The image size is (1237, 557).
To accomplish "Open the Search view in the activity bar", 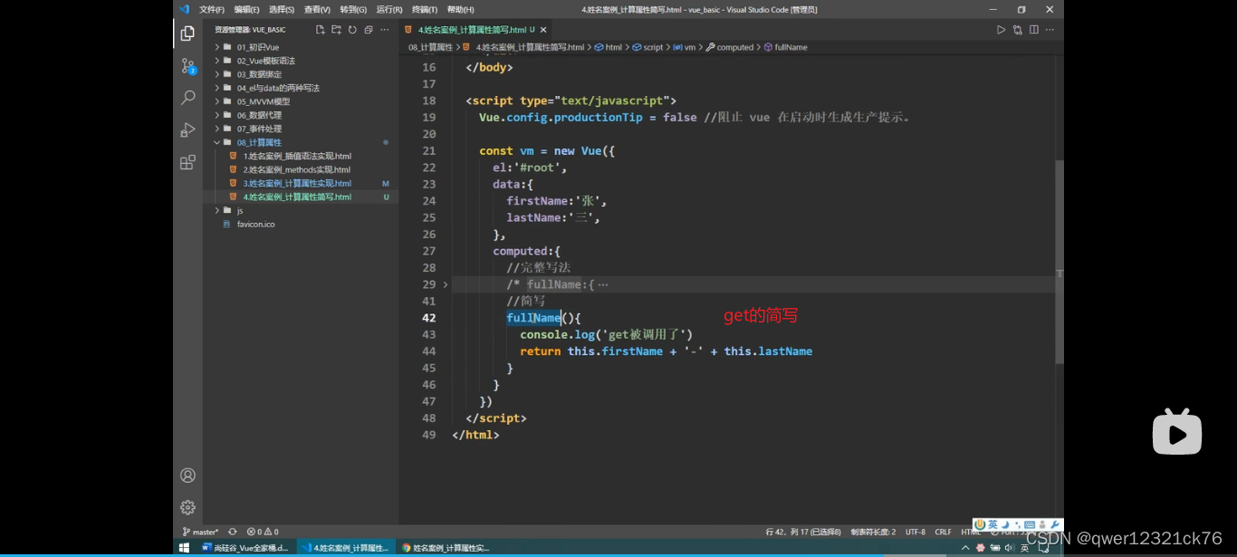I will [187, 97].
